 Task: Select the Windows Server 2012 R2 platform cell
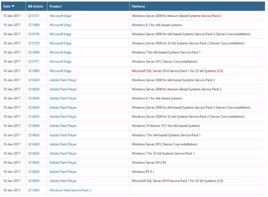(x=149, y=163)
